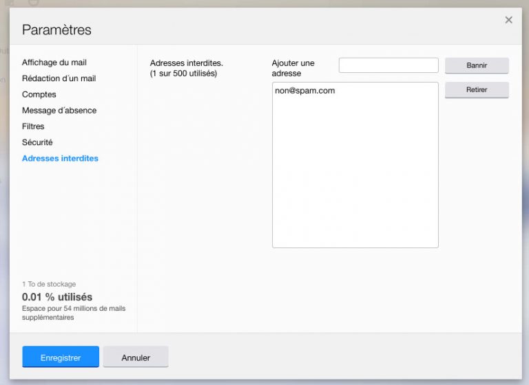Select Comptes in the settings sidebar
Screen dimensions: 529x385
(x=39, y=94)
